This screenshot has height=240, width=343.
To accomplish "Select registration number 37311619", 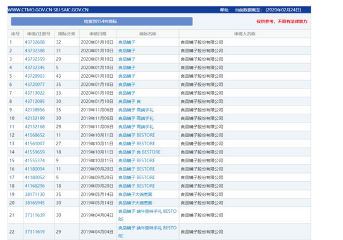I will pos(35,232).
